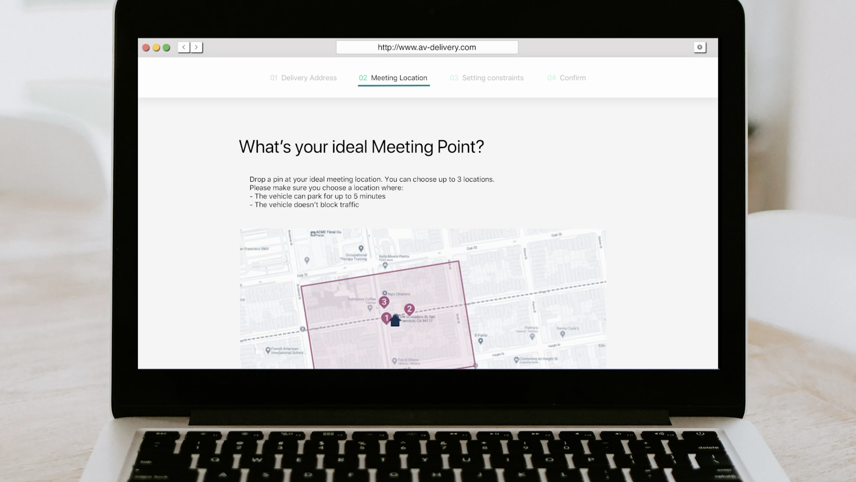Select meeting point pin 2 on the map
The width and height of the screenshot is (856, 482).
coord(410,308)
